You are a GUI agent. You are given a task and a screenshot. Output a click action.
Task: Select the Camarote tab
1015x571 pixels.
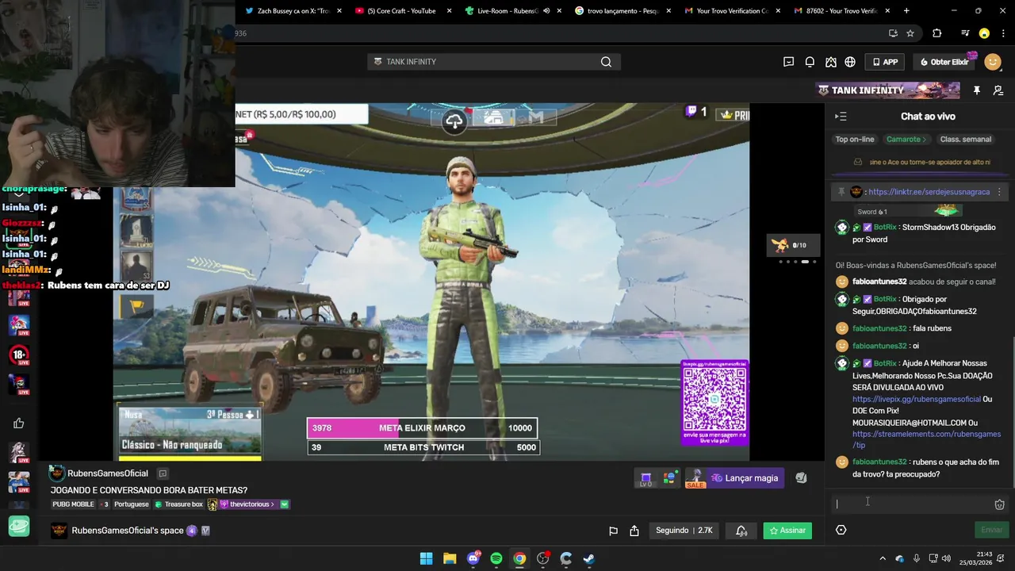click(x=906, y=140)
